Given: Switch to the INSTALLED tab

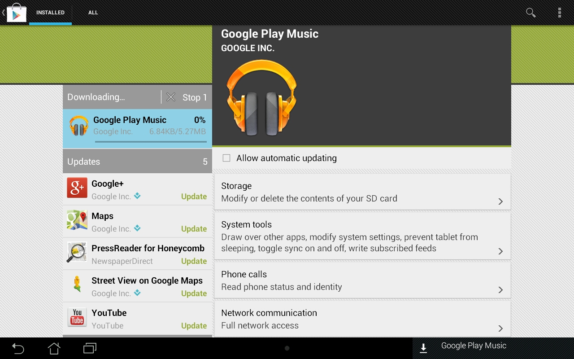Looking at the screenshot, I should [x=50, y=13].
